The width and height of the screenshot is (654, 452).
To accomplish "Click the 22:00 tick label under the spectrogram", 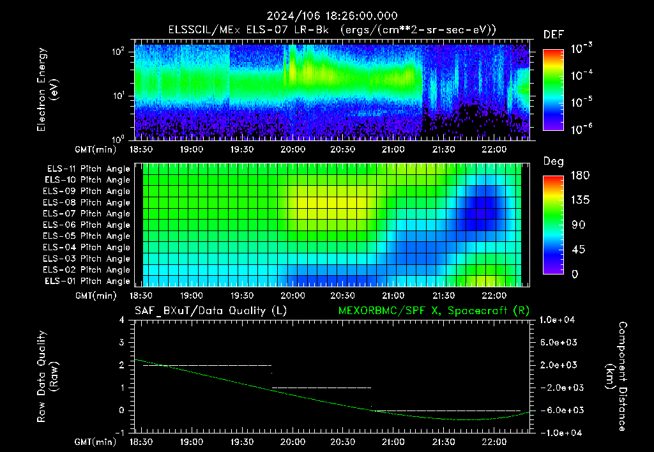I will [494, 149].
